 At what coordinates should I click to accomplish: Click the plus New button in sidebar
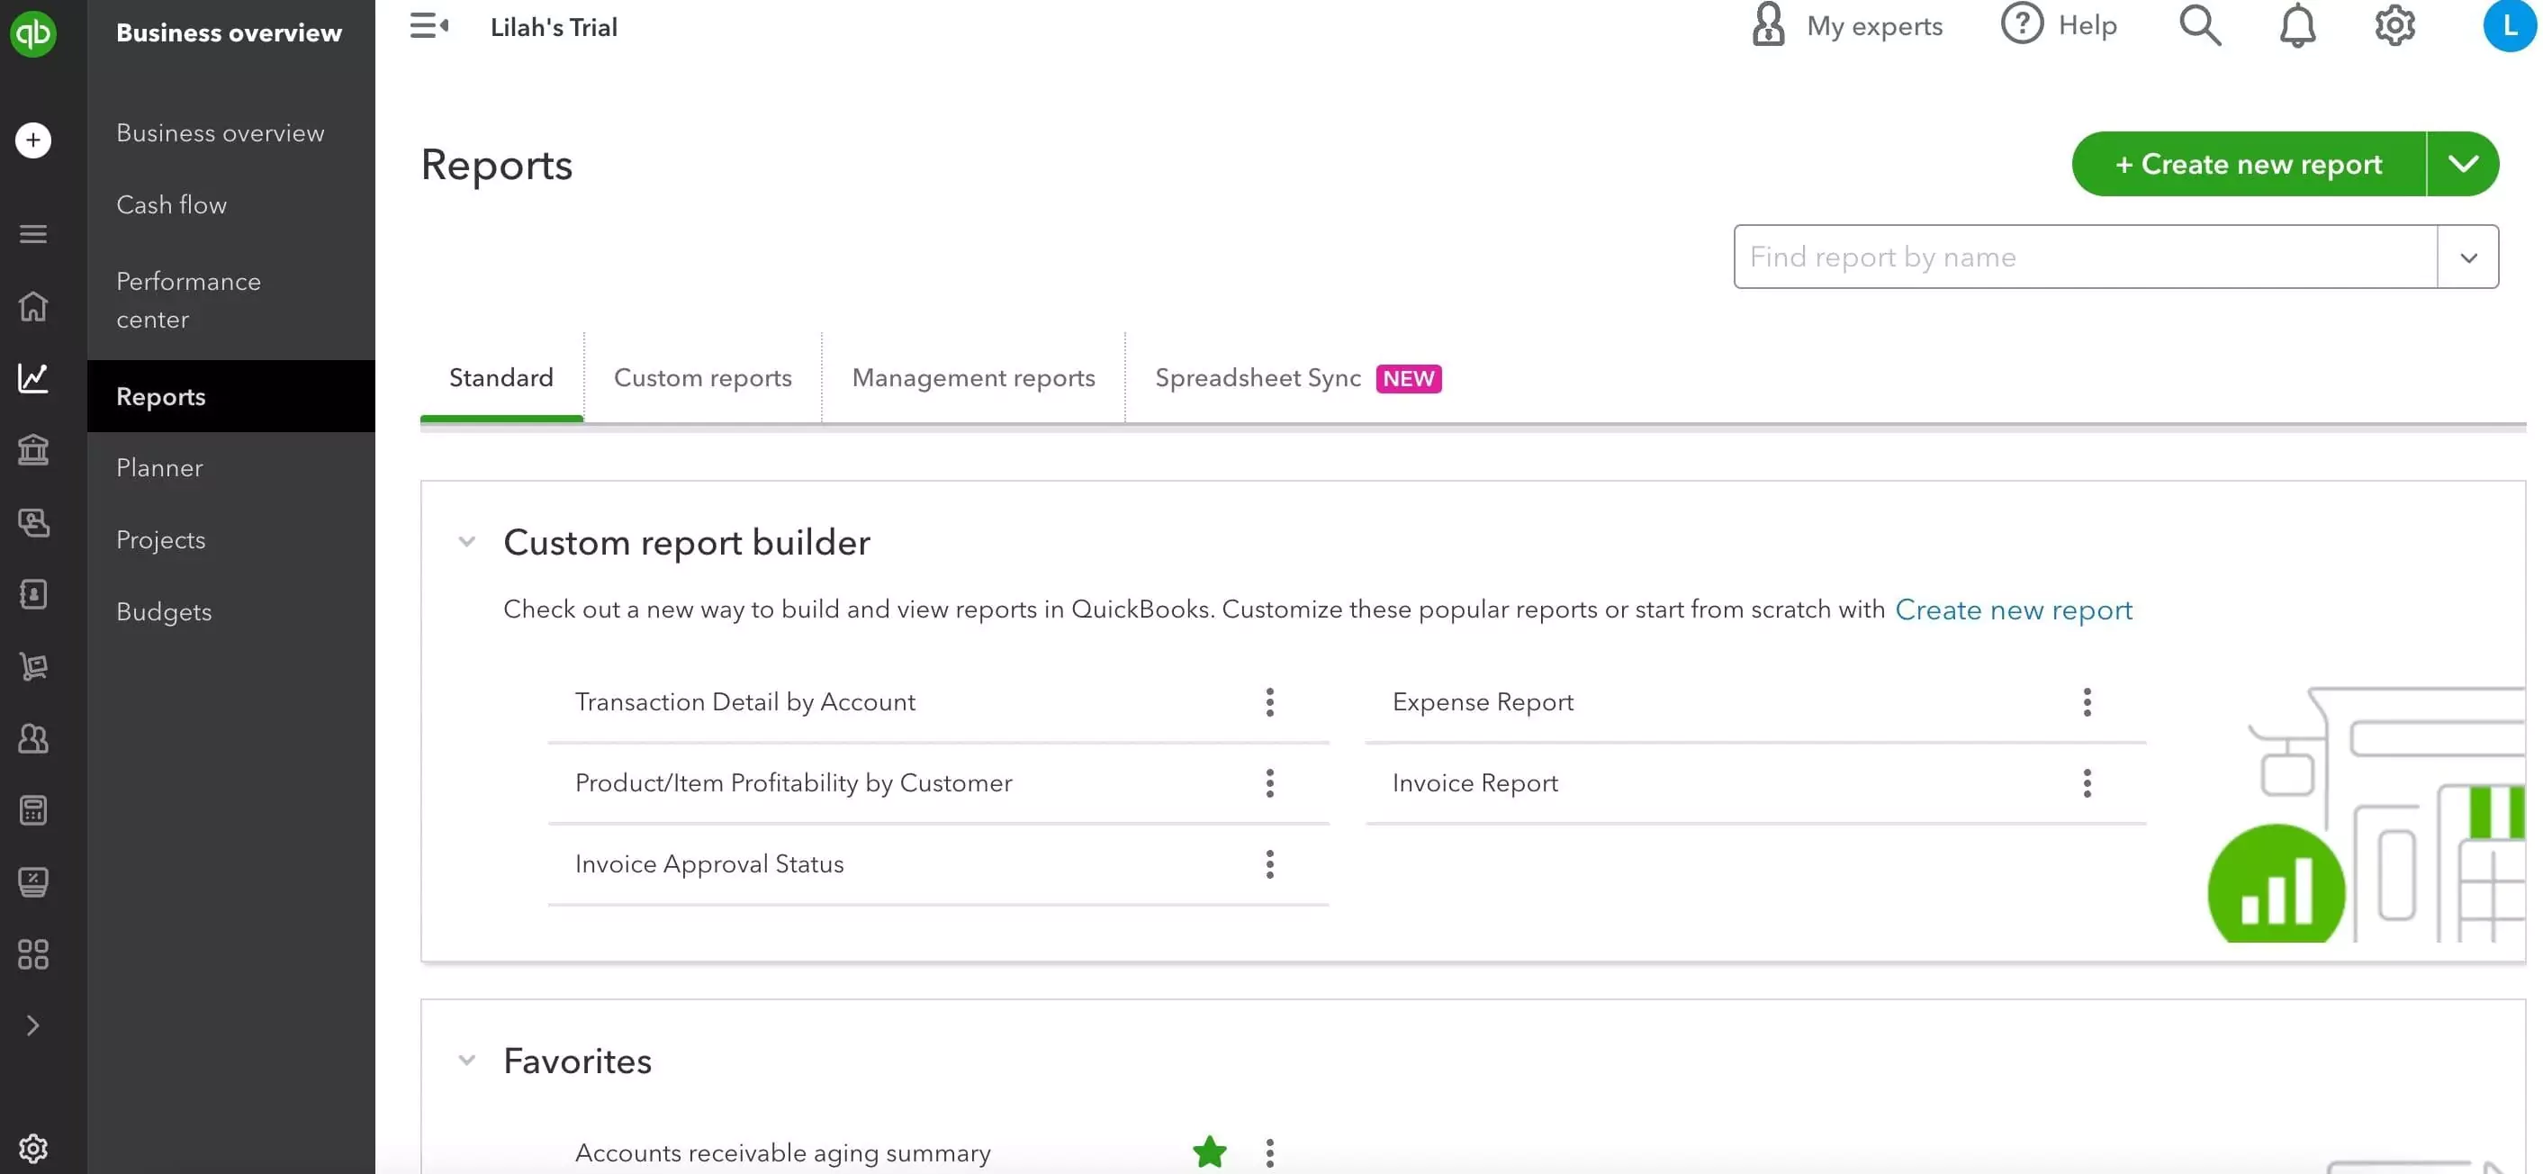32,140
